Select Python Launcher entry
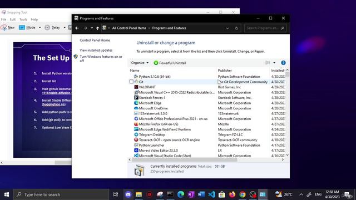Screen dimensions: 356x200 click(151, 146)
